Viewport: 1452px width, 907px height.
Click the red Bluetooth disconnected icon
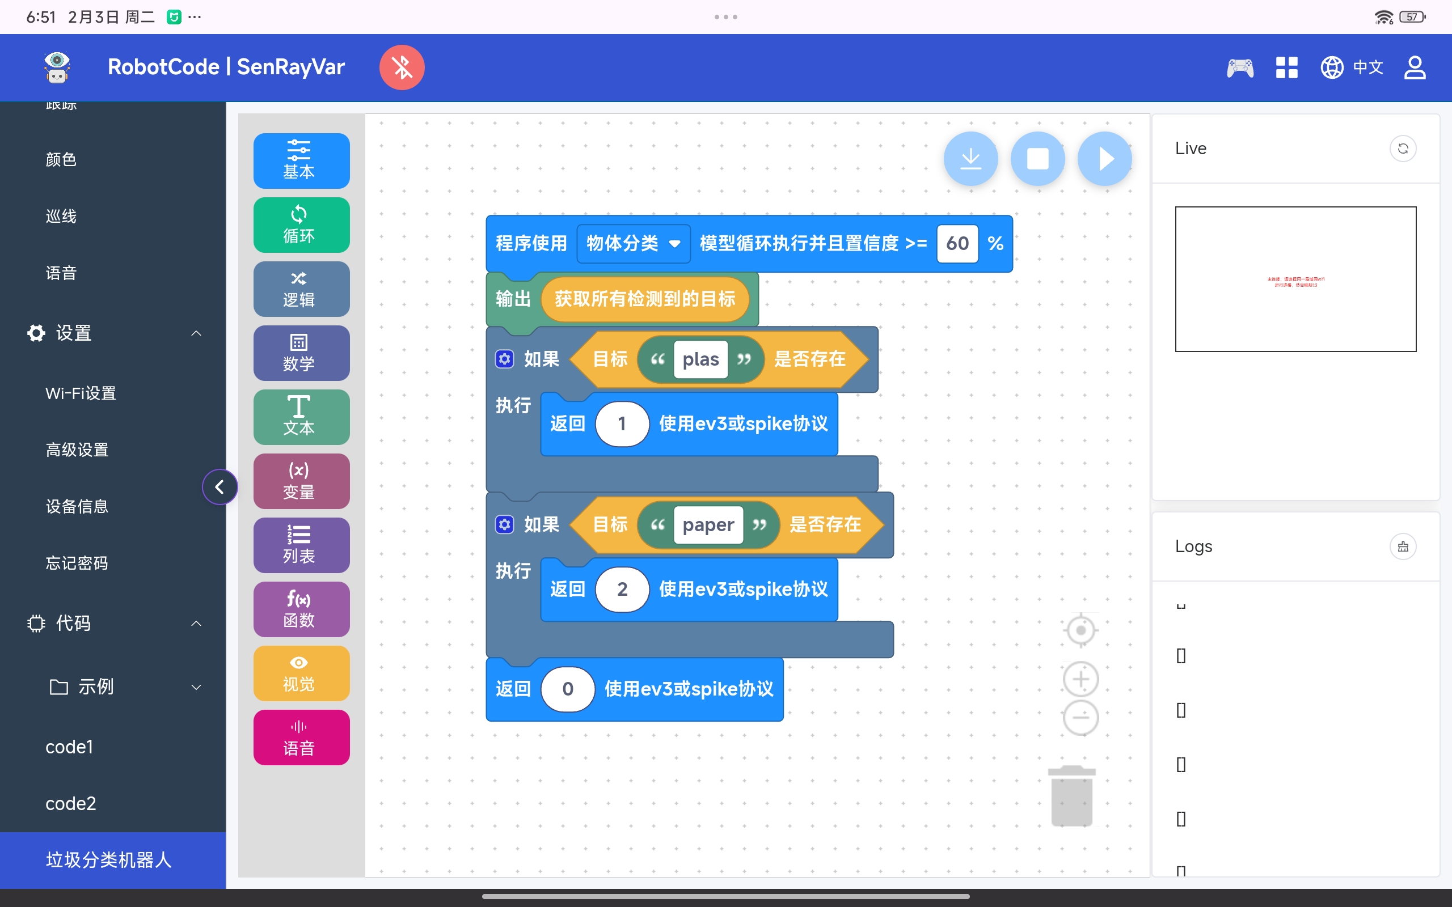pos(402,67)
